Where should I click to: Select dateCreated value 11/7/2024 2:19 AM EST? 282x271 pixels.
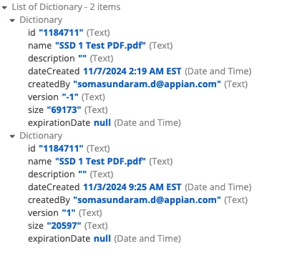(x=132, y=72)
